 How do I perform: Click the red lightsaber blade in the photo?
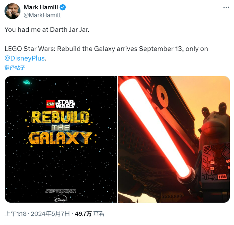click(154, 127)
